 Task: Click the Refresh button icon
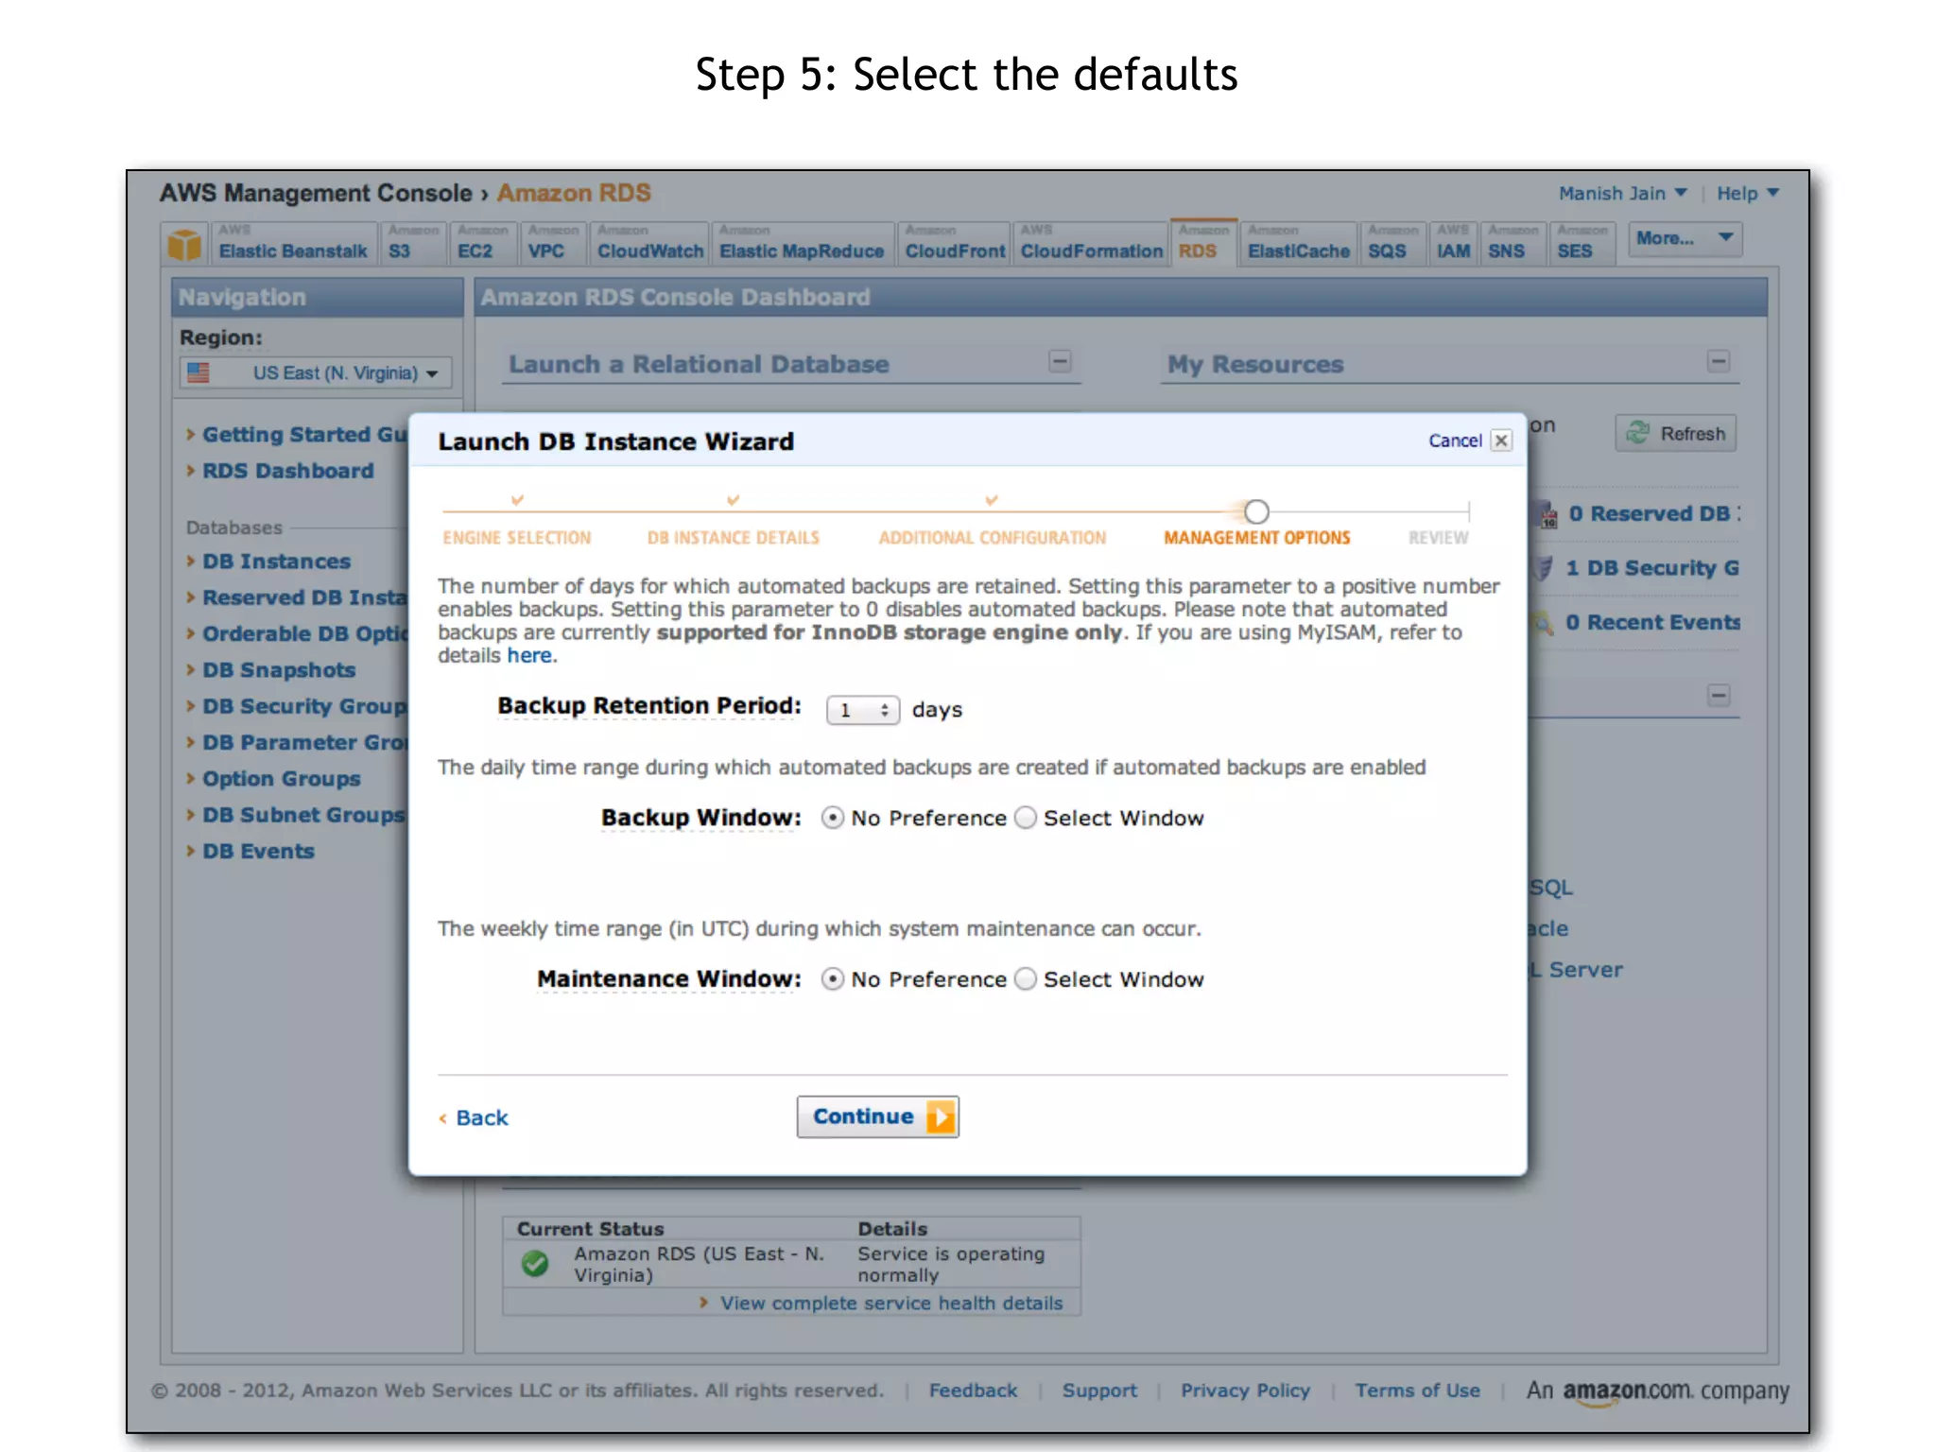pyautogui.click(x=1637, y=433)
